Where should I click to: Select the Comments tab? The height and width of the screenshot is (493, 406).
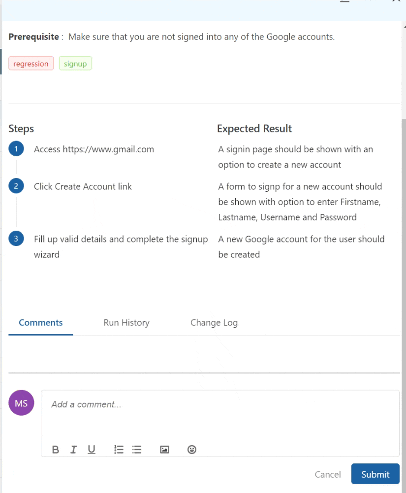41,322
